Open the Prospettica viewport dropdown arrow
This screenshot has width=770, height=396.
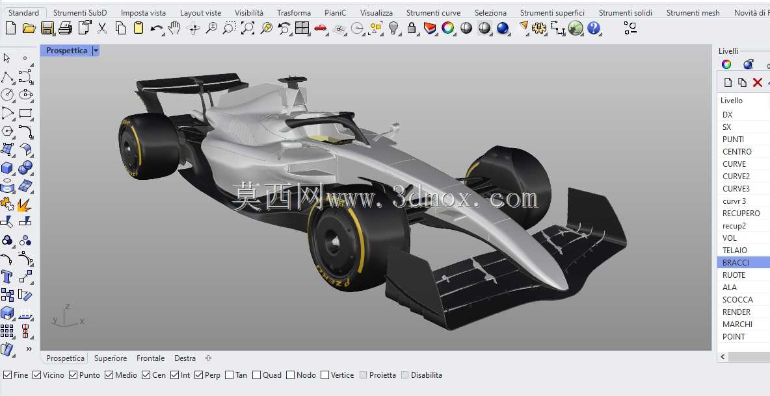click(96, 51)
